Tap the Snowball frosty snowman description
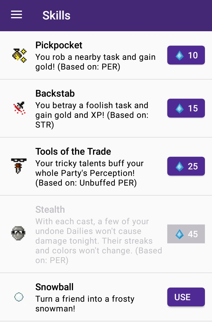 pyautogui.click(x=85, y=303)
